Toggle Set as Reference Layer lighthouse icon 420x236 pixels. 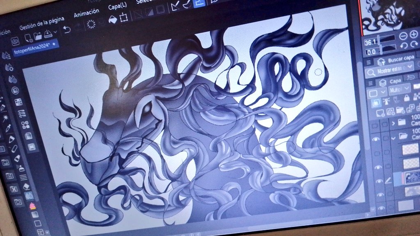click(x=386, y=101)
